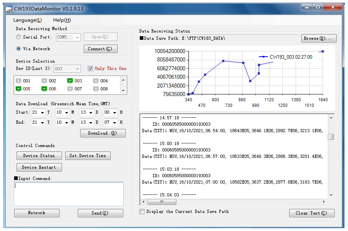Click the Device Restart button
The height and width of the screenshot is (231, 348).
[x=39, y=167]
